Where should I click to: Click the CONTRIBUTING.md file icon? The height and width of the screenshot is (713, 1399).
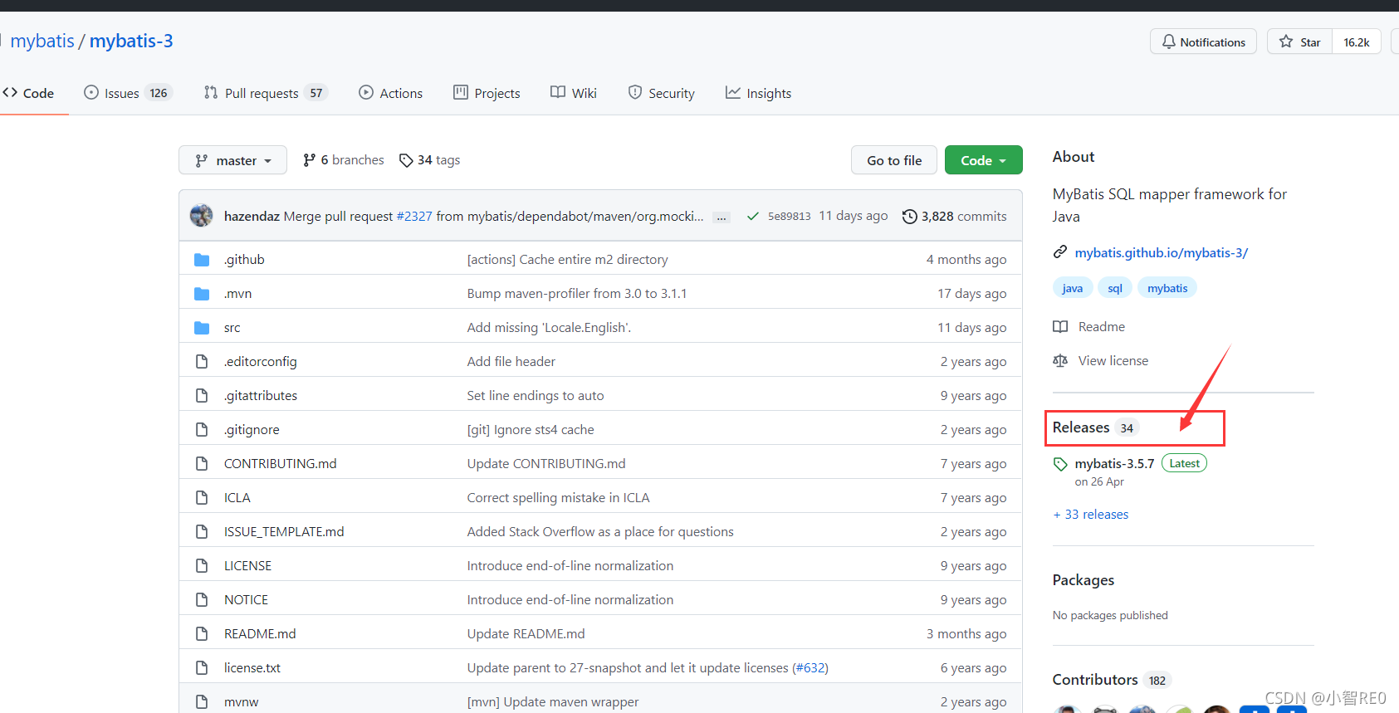coord(202,464)
